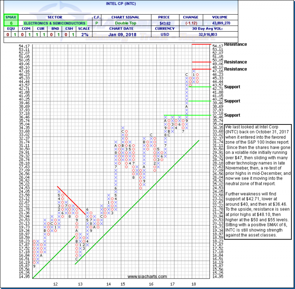The height and width of the screenshot is (289, 295).
Task: Click the Resistance label near 50.05
Action: 235,62
